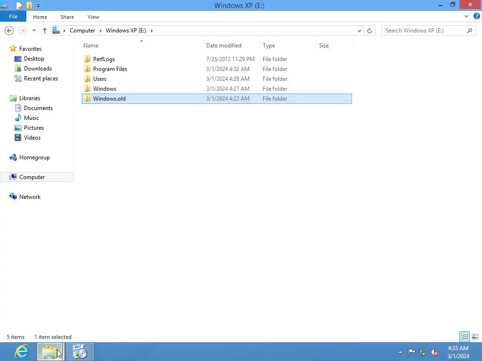Select Computer in the navigation pane

pos(32,177)
